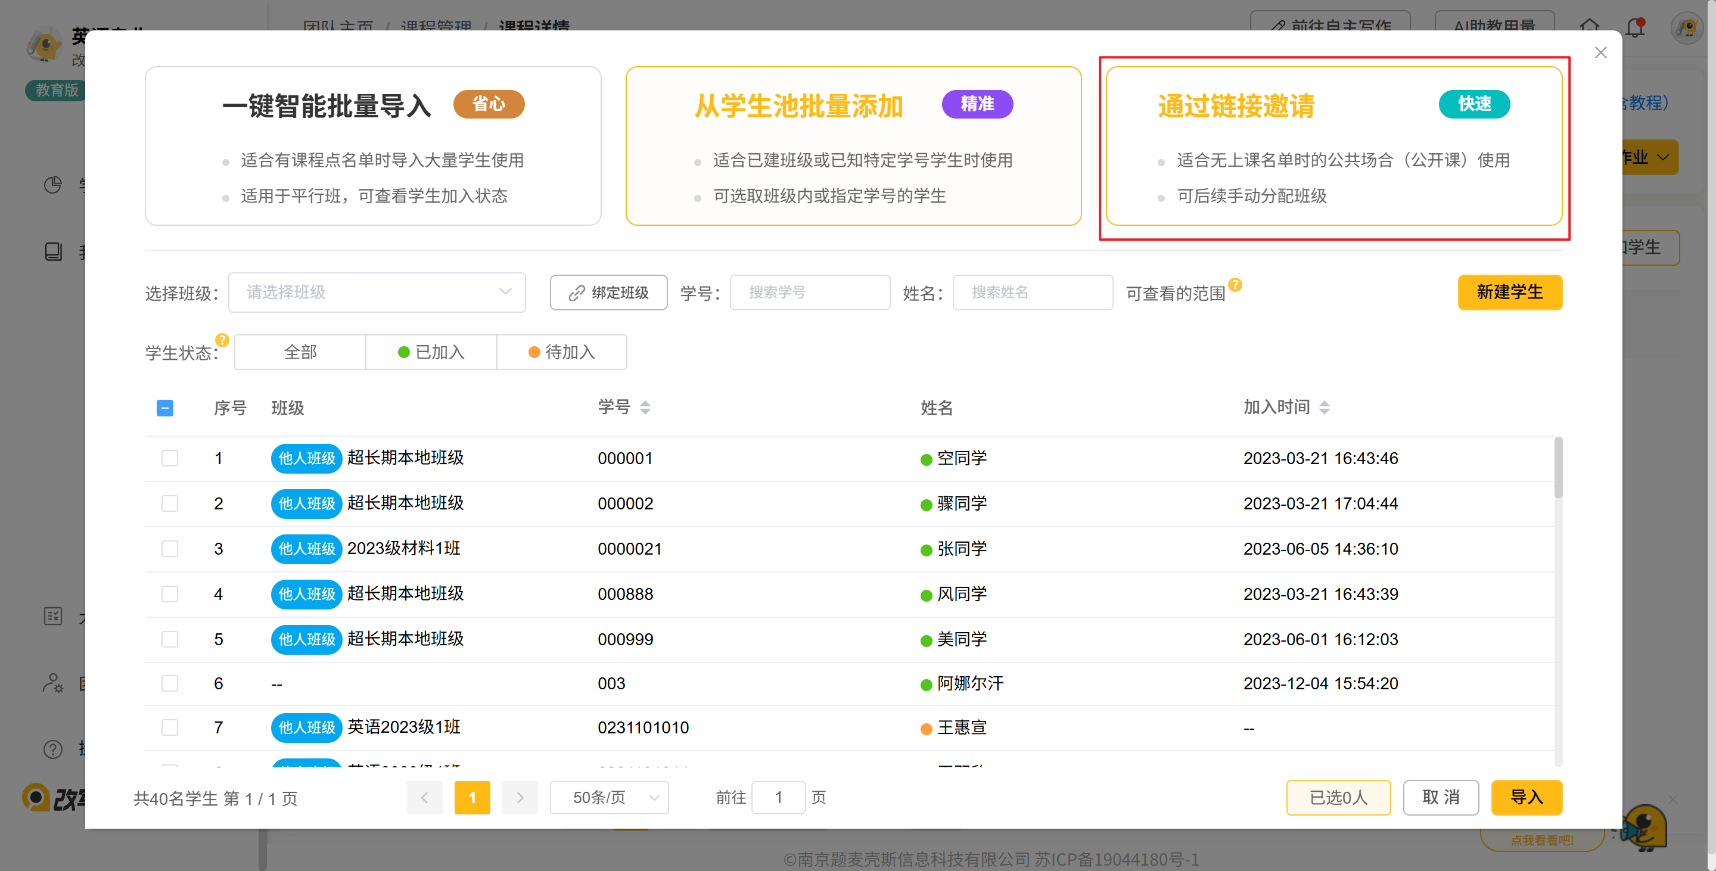Click the 加入时间 column sort arrows

pyautogui.click(x=1325, y=407)
